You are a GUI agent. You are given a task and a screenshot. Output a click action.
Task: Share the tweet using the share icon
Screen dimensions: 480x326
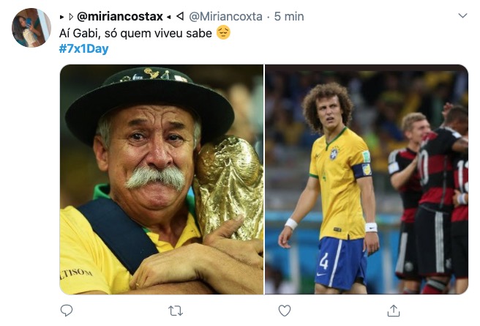[394, 311]
